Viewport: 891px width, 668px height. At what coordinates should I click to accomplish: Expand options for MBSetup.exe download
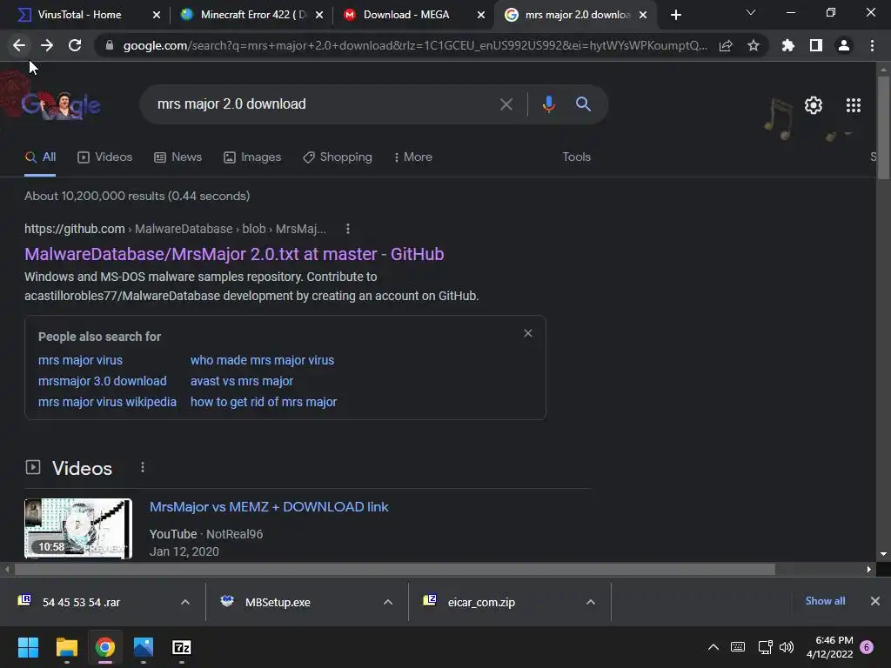tap(388, 602)
